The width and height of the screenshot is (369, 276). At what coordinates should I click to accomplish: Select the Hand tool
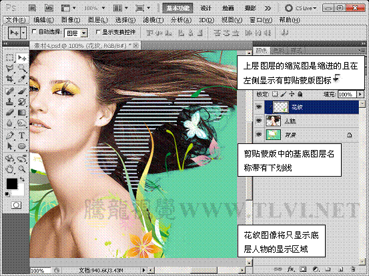(9, 169)
